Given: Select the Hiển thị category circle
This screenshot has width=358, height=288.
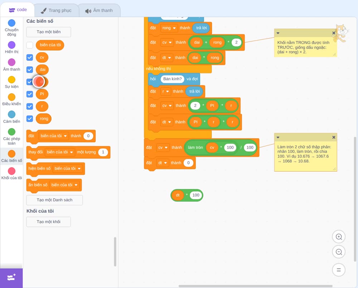Looking at the screenshot, I should [12, 45].
